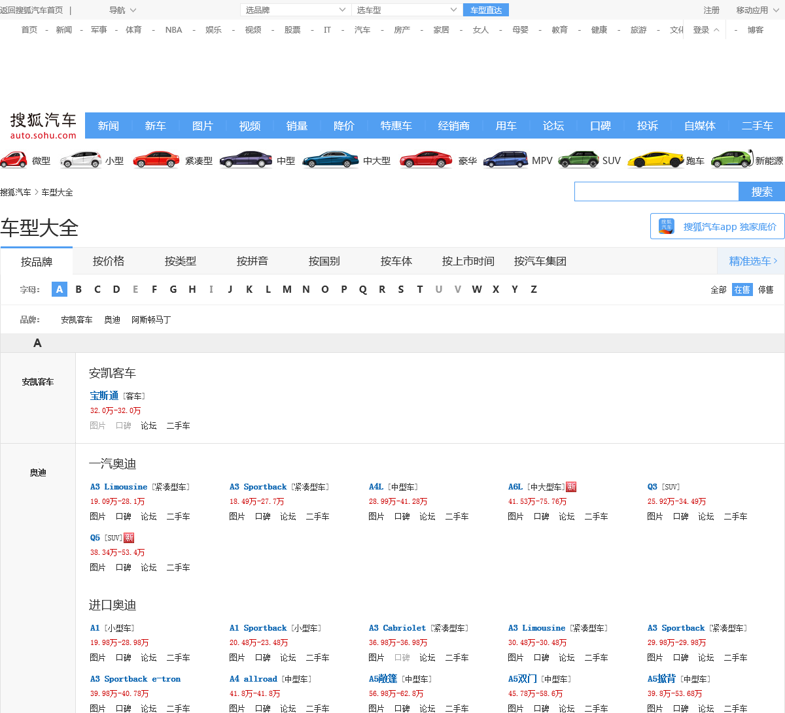Image resolution: width=785 pixels, height=713 pixels.
Task: Filter by letter Z
Action: click(x=534, y=289)
